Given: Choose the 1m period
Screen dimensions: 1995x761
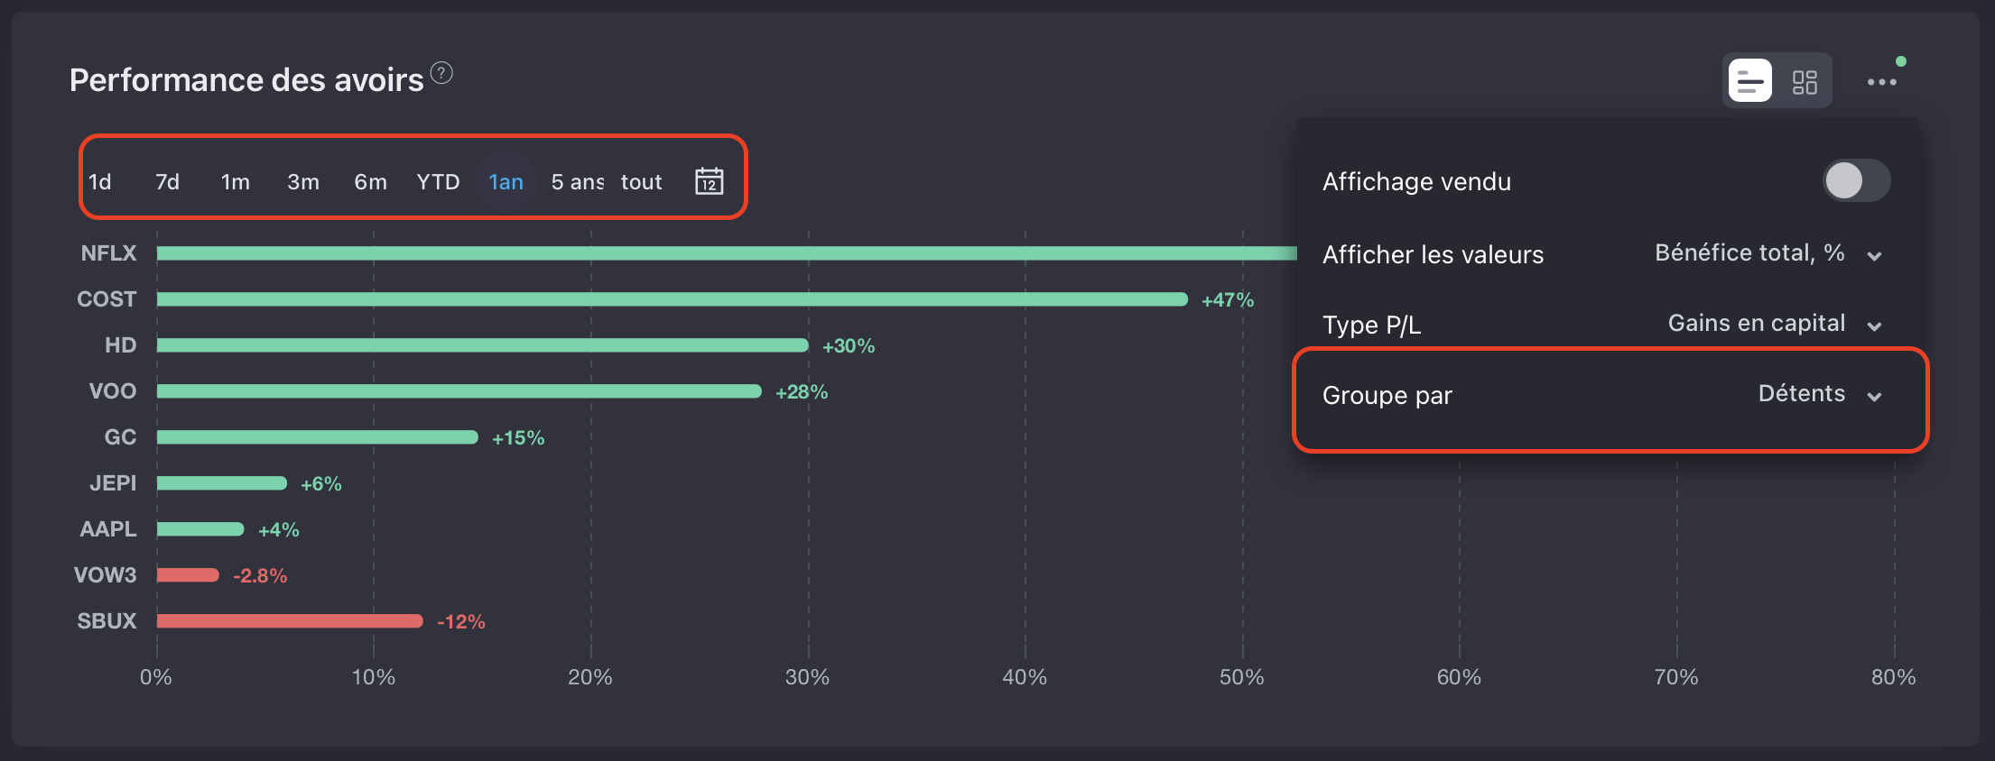Looking at the screenshot, I should pos(235,182).
